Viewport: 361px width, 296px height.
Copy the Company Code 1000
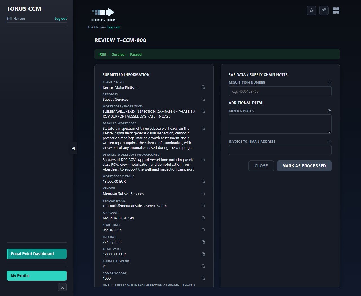point(203,278)
